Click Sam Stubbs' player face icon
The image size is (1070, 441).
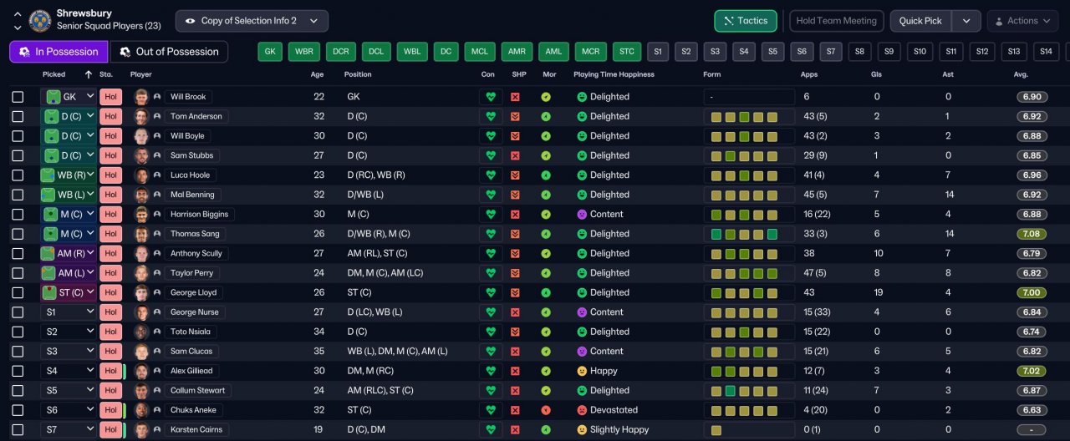[x=141, y=155]
